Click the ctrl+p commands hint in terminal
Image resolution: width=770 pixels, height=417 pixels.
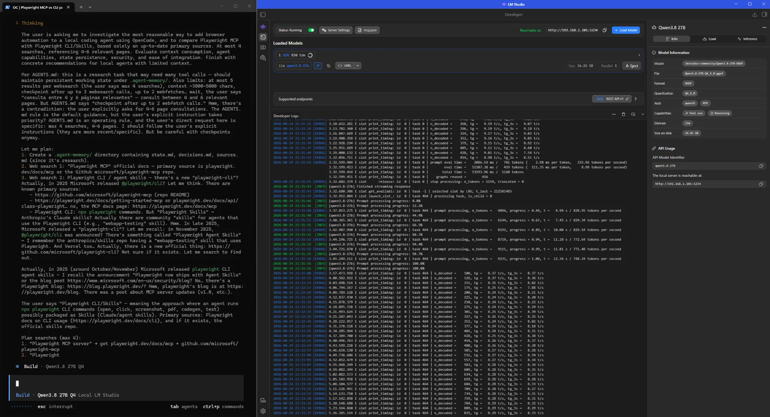[x=223, y=406]
